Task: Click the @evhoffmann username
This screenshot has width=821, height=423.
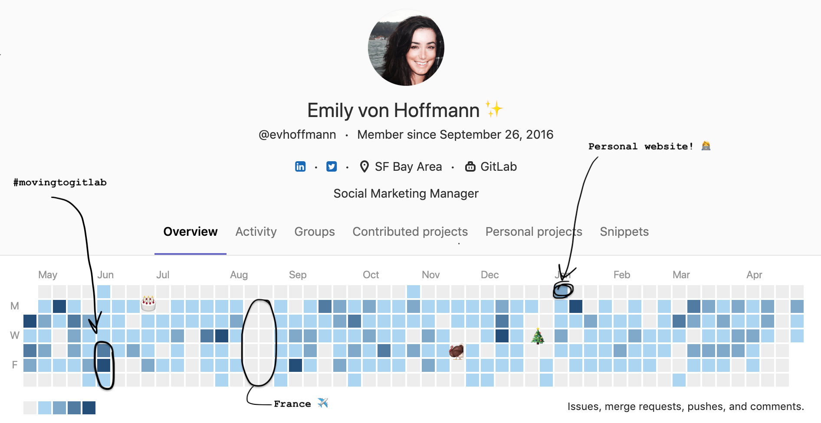Action: (x=297, y=135)
